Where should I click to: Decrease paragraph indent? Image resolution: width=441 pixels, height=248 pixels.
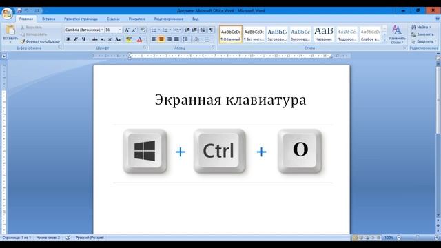coord(187,30)
